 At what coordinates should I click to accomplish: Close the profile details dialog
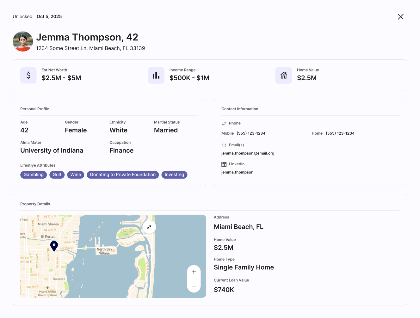[x=400, y=17]
